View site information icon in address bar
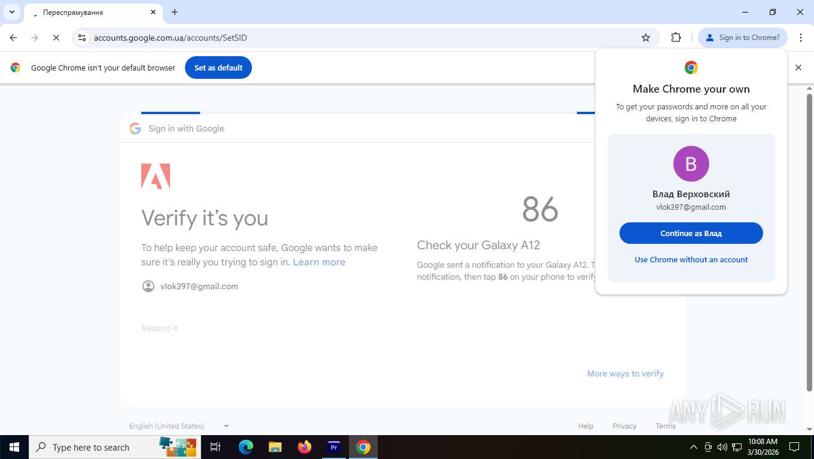Image resolution: width=814 pixels, height=459 pixels. click(x=82, y=38)
